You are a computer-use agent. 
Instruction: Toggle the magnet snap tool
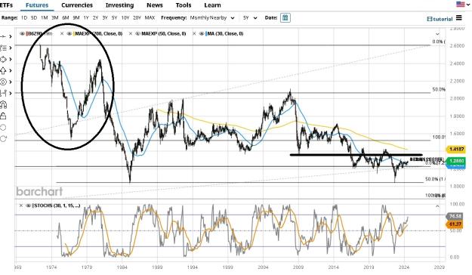[x=3, y=105]
